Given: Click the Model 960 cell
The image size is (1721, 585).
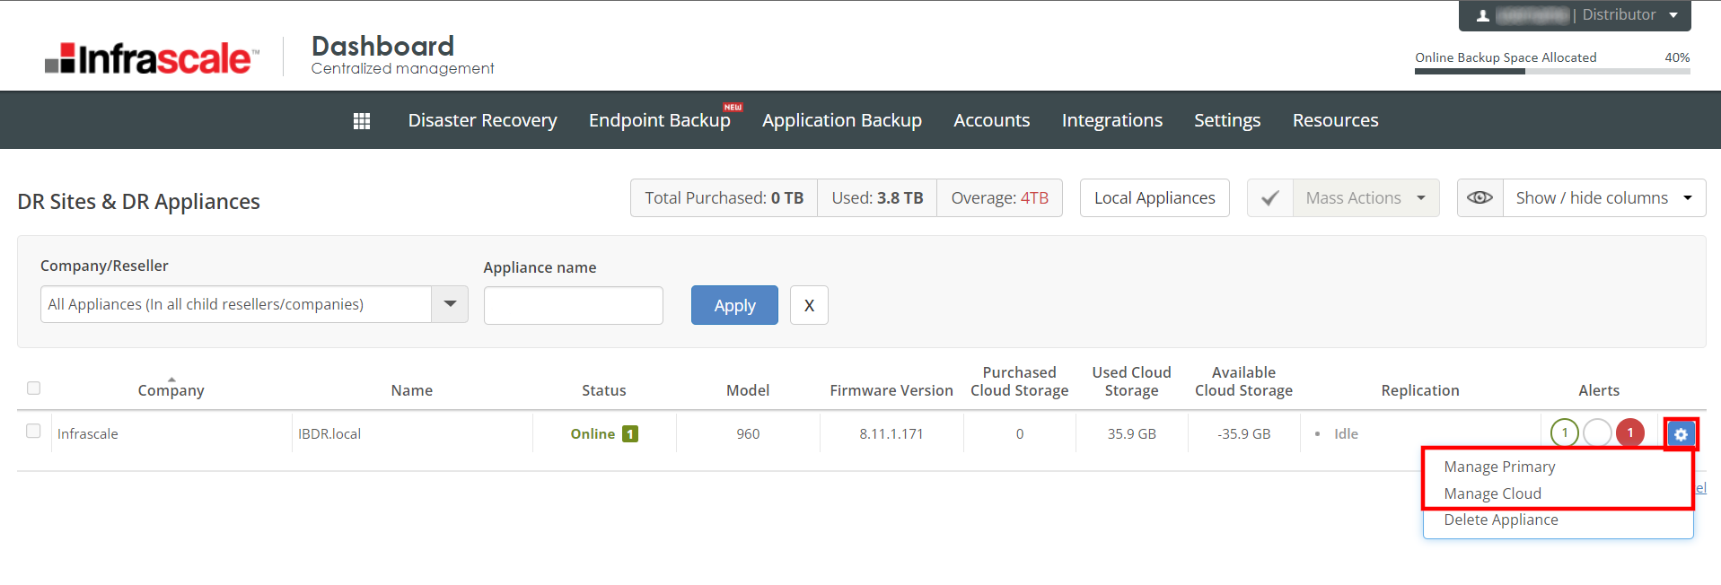Looking at the screenshot, I should point(748,434).
